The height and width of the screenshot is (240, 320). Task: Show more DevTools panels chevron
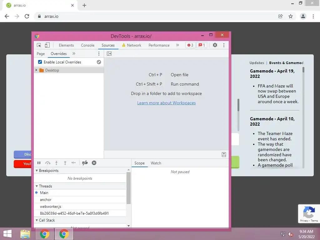(177, 45)
